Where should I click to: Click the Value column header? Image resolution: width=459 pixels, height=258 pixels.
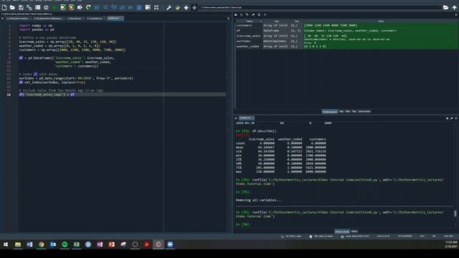coord(381,21)
